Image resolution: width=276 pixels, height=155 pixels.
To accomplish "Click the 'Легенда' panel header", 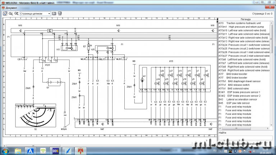I will [245, 19].
